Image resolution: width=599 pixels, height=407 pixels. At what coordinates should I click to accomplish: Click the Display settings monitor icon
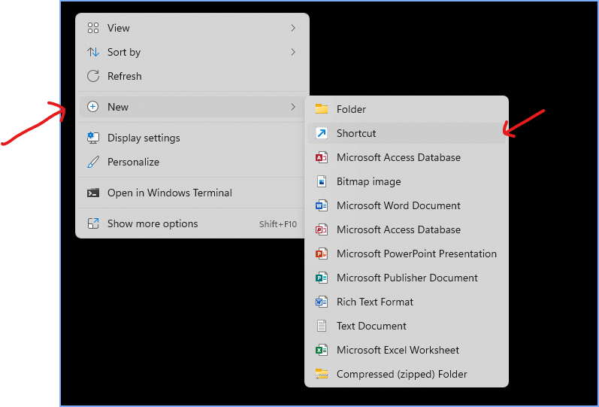pos(93,138)
